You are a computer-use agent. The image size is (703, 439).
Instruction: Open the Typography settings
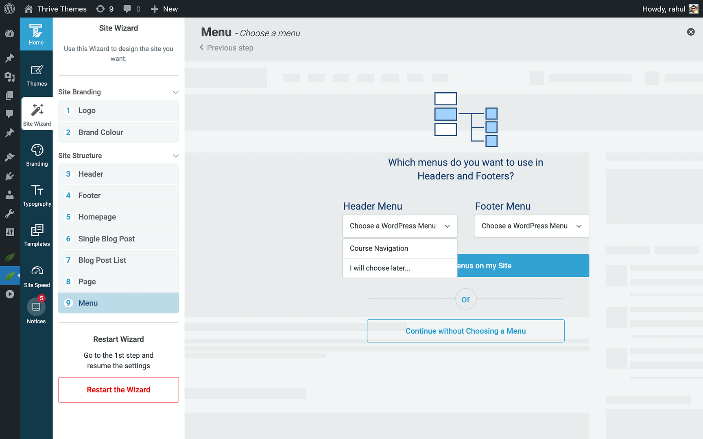click(x=36, y=195)
